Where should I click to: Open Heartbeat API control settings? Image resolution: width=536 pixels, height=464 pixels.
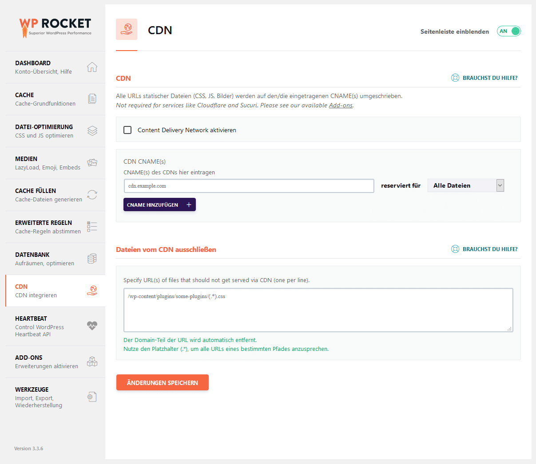55,326
